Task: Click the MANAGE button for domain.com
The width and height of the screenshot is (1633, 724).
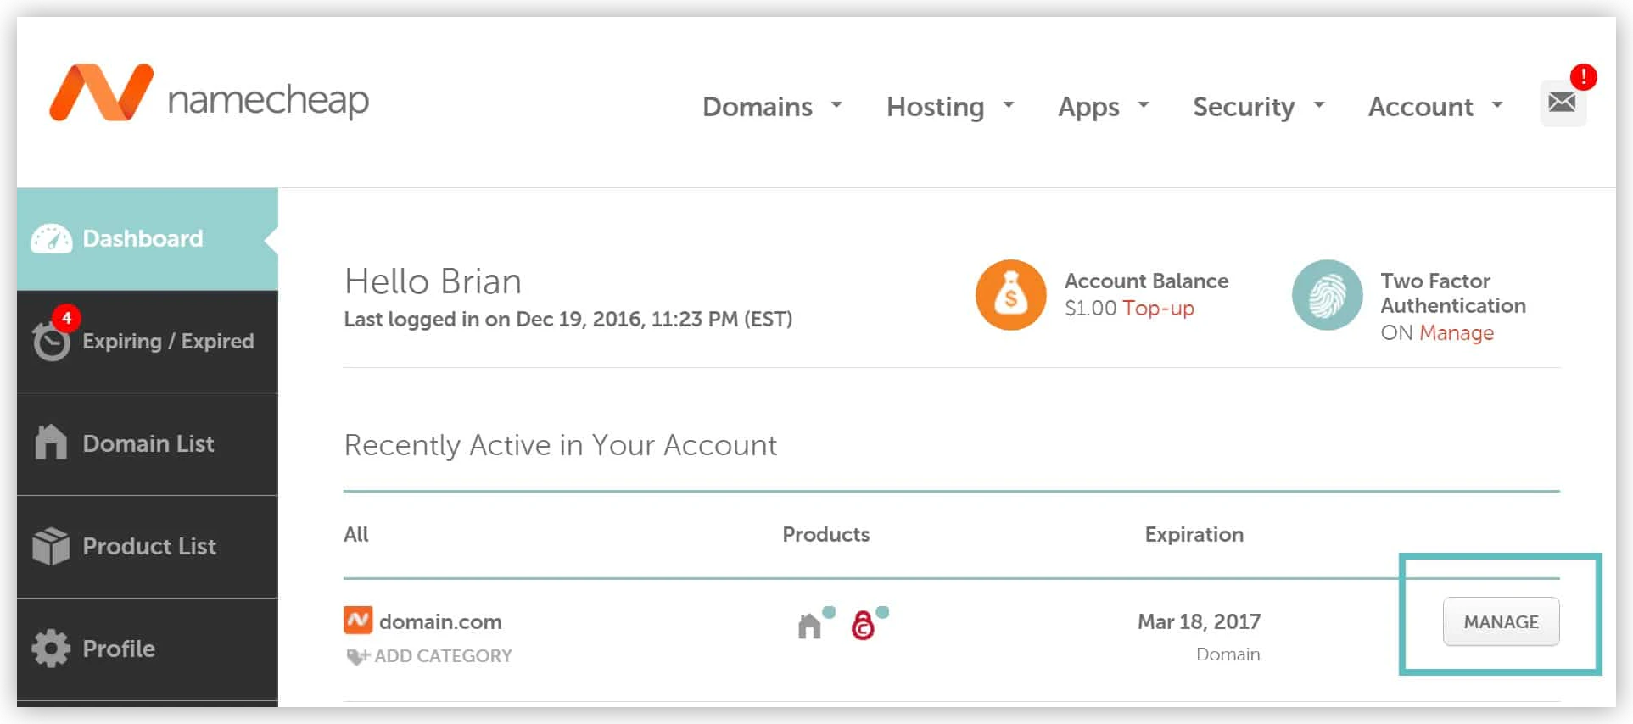Action: 1501,621
